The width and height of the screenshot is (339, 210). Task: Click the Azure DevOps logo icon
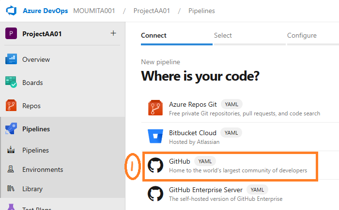(11, 11)
